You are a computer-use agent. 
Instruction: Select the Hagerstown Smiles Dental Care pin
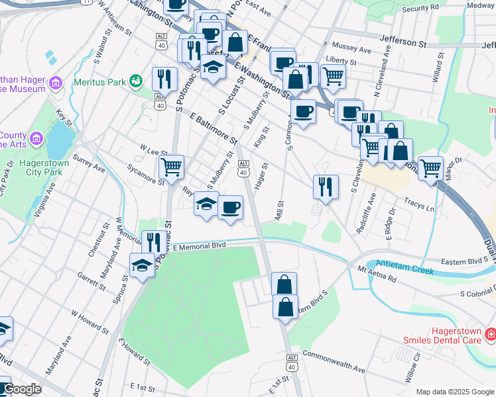coord(491,335)
